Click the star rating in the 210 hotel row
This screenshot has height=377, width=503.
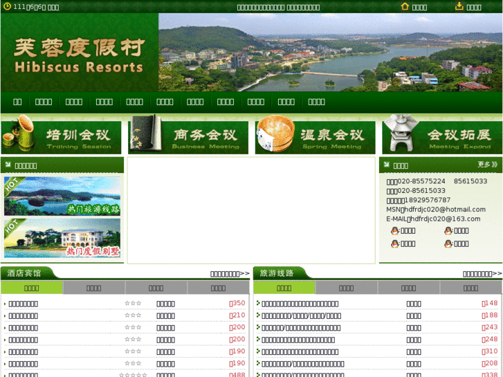click(x=133, y=315)
